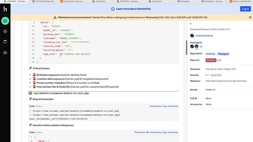Click the grey placeholder participant avatar

(201, 47)
